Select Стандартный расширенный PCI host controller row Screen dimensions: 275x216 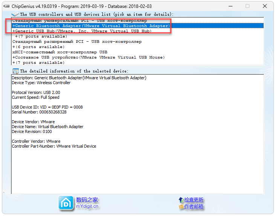point(137,41)
